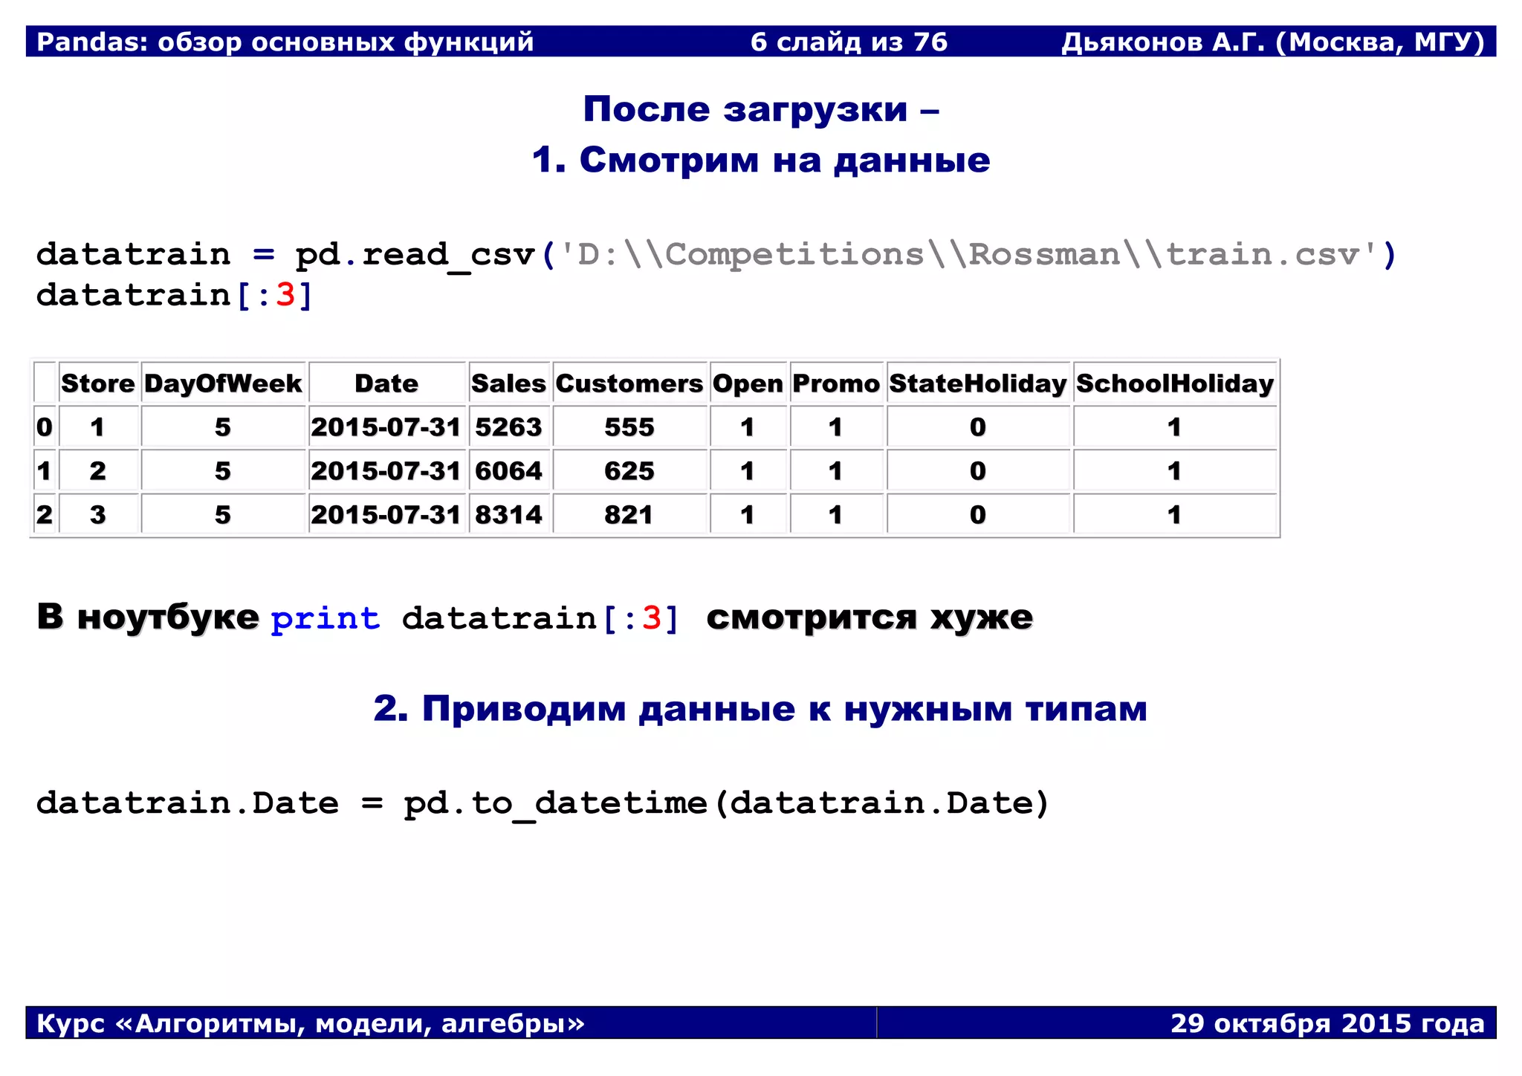
Task: Click the DayOfWeek cell in the 6064 row
Action: 223,471
